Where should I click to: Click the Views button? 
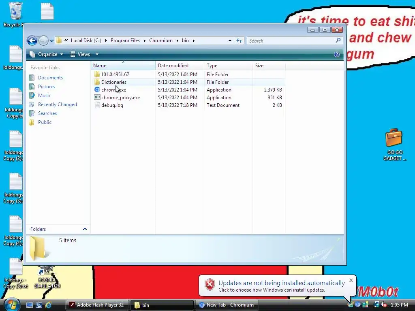pyautogui.click(x=80, y=54)
